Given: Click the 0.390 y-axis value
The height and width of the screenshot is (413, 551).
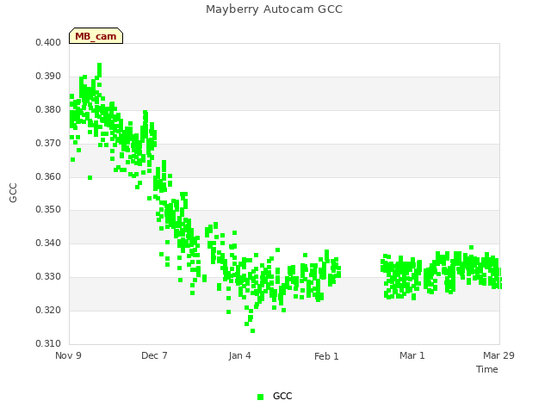Looking at the screenshot, I should [x=48, y=77].
